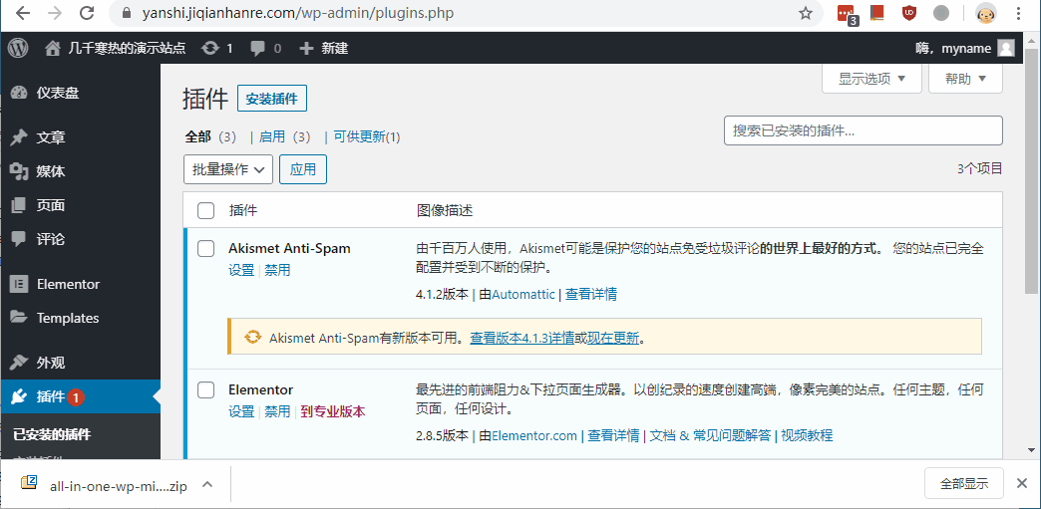Check the Elementor plugin checkbox
The width and height of the screenshot is (1041, 509).
point(205,389)
